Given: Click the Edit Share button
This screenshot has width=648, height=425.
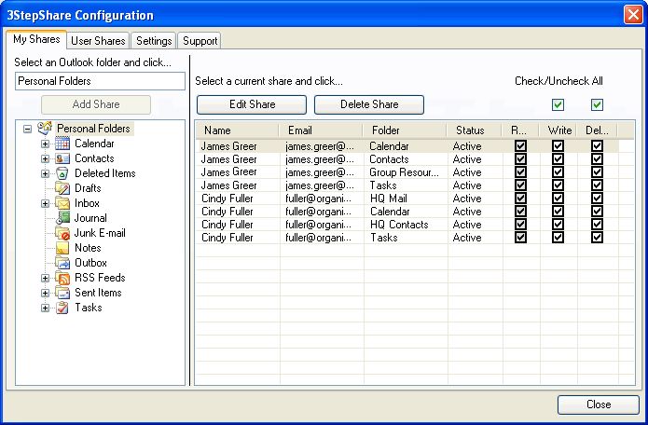Looking at the screenshot, I should pos(252,104).
